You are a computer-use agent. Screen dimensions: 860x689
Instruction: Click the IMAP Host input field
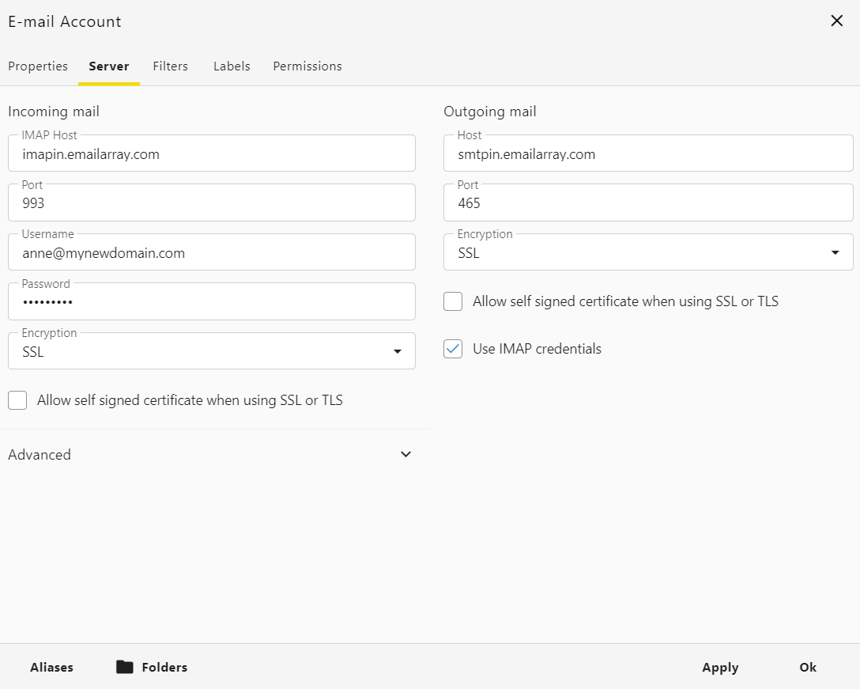point(211,153)
